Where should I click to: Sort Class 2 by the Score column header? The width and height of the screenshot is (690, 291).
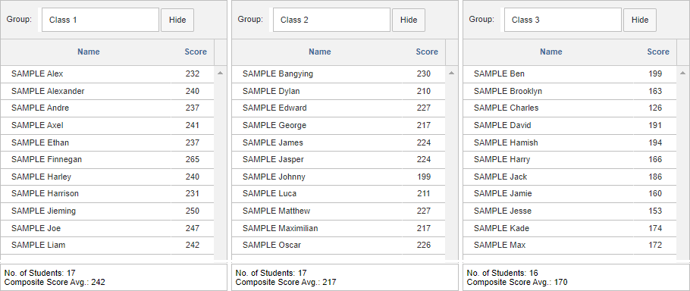pyautogui.click(x=427, y=52)
